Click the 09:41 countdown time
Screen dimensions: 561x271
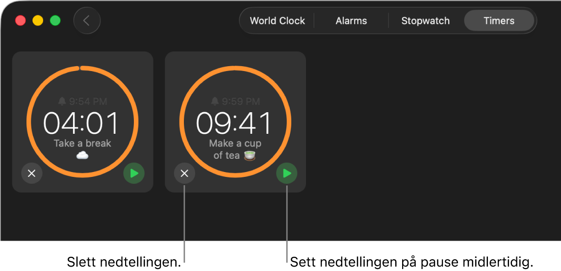pos(234,123)
